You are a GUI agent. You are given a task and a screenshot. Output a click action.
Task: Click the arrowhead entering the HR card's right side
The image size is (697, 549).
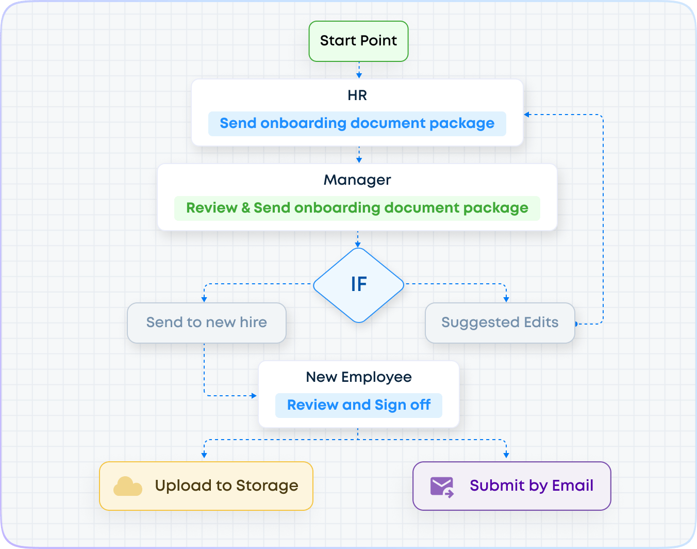click(x=527, y=115)
